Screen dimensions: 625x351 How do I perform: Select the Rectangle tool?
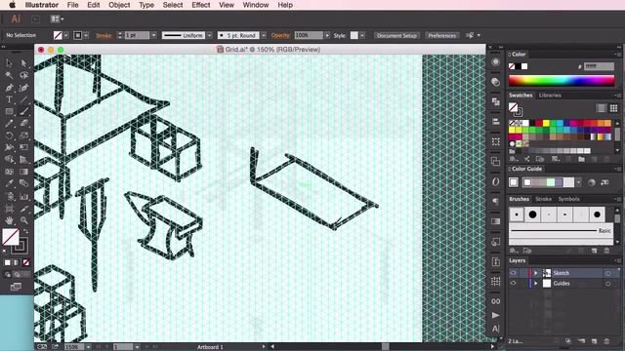point(9,111)
